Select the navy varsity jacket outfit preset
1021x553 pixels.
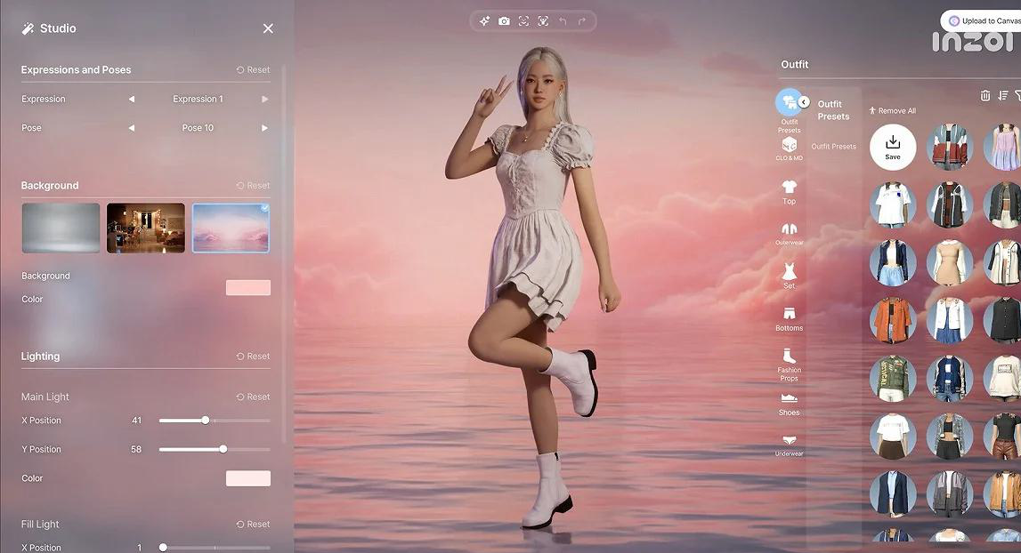coord(950,378)
